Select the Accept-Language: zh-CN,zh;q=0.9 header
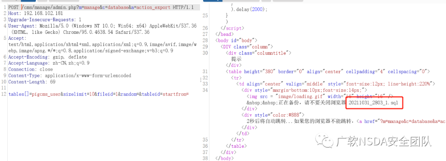 [49, 63]
